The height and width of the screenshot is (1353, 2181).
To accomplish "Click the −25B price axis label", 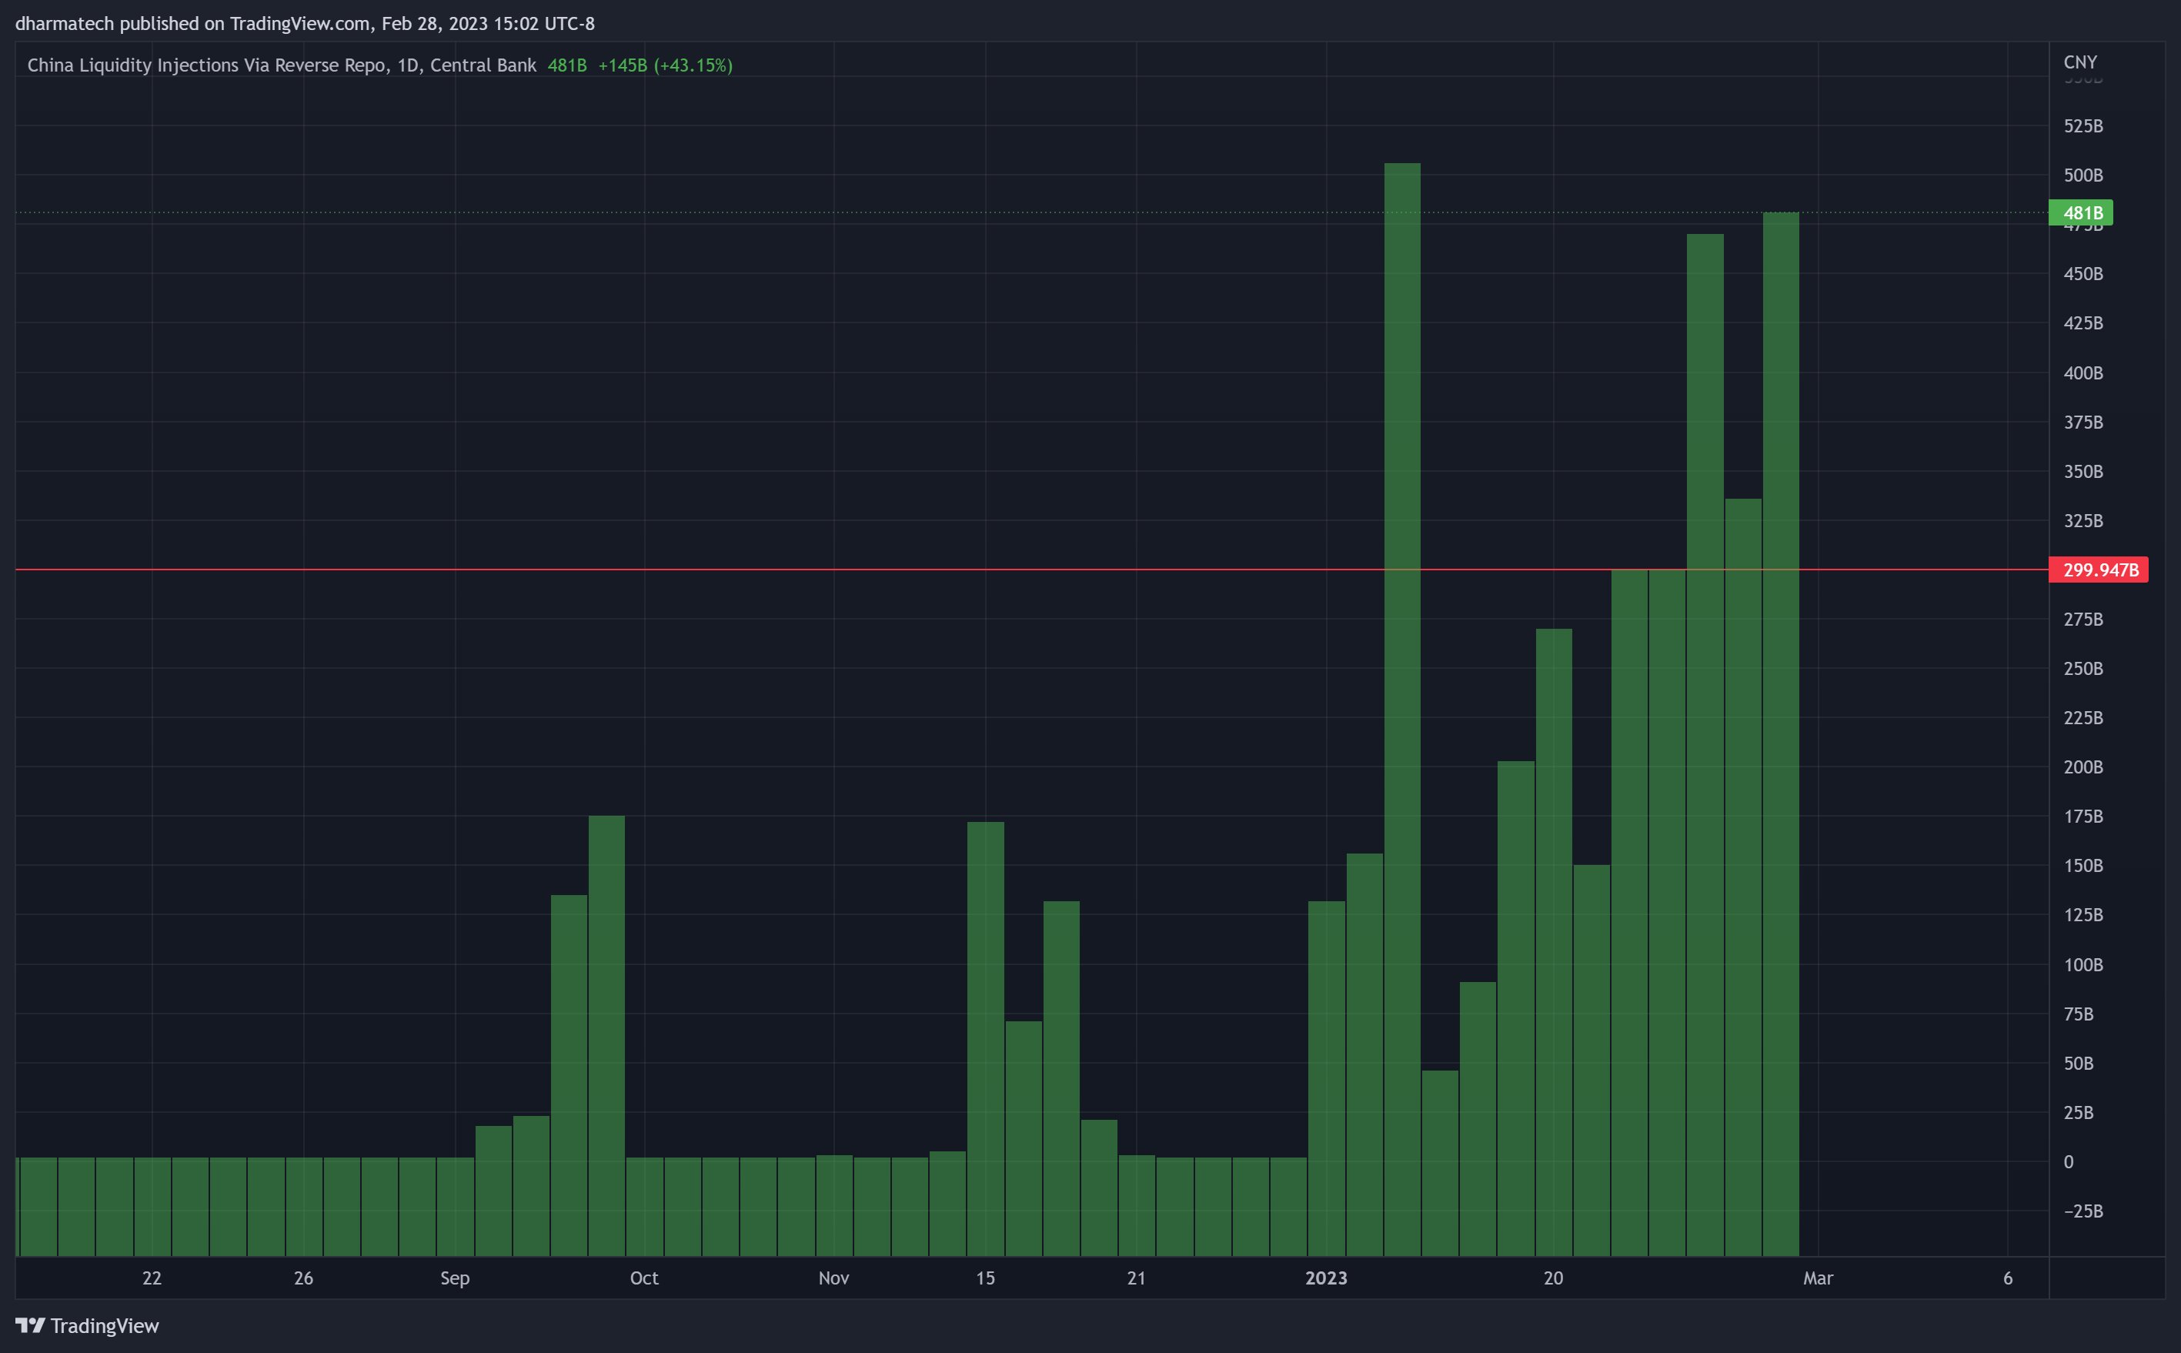I will coord(2082,1211).
